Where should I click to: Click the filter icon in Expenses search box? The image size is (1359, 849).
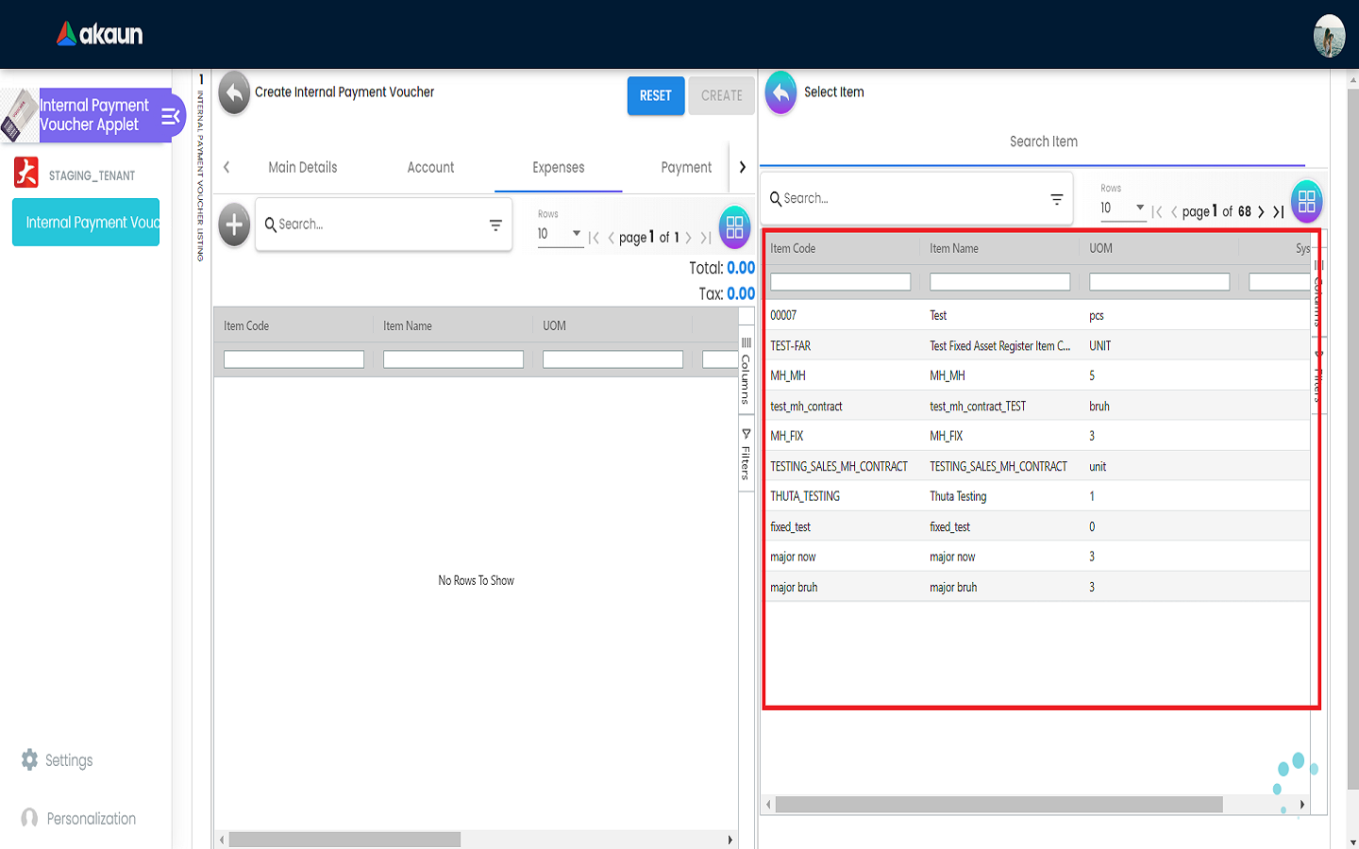click(495, 225)
